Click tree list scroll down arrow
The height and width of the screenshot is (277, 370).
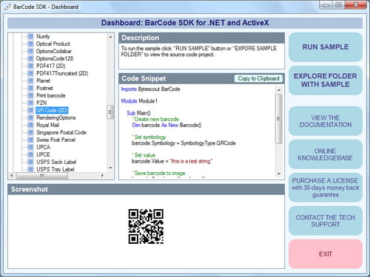[110, 168]
